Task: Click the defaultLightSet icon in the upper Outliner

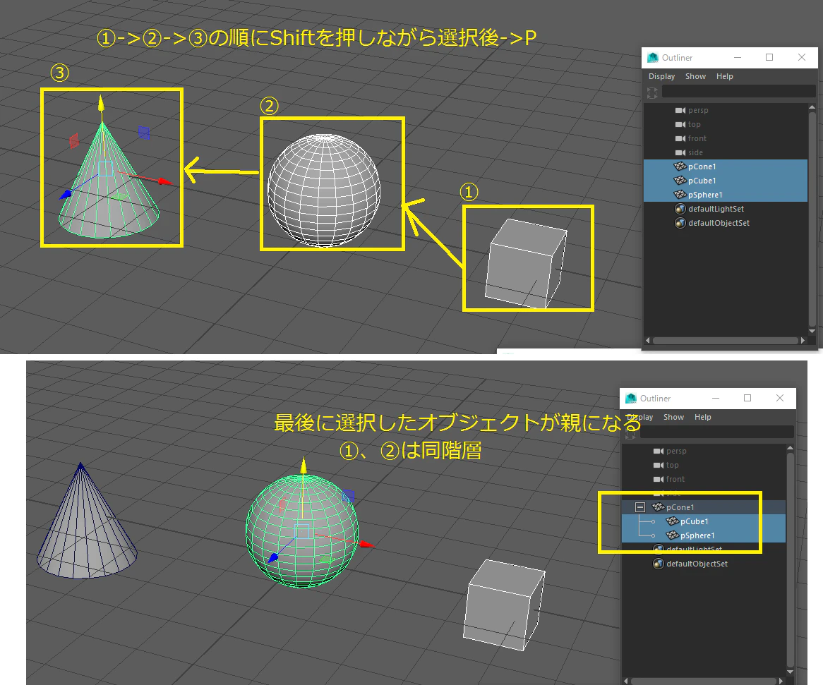Action: 680,209
